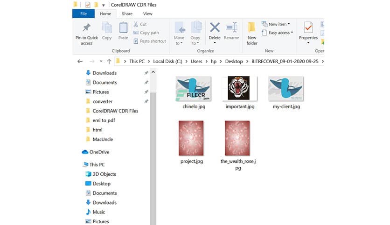Image resolution: width=390 pixels, height=225 pixels.
Task: Click hp in address path
Action: pos(214,61)
